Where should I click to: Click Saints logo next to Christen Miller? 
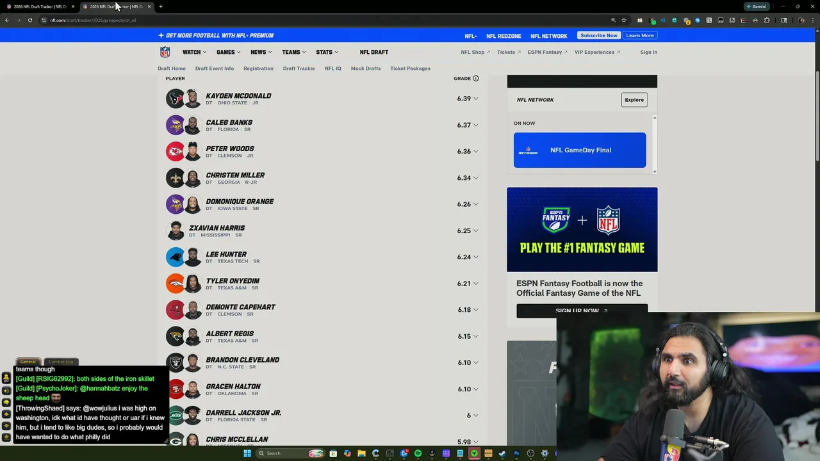click(x=175, y=177)
